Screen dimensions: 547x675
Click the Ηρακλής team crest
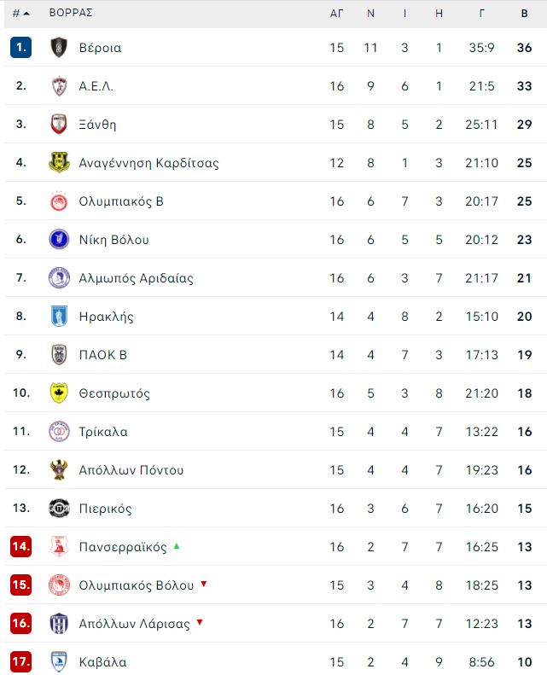coord(59,317)
